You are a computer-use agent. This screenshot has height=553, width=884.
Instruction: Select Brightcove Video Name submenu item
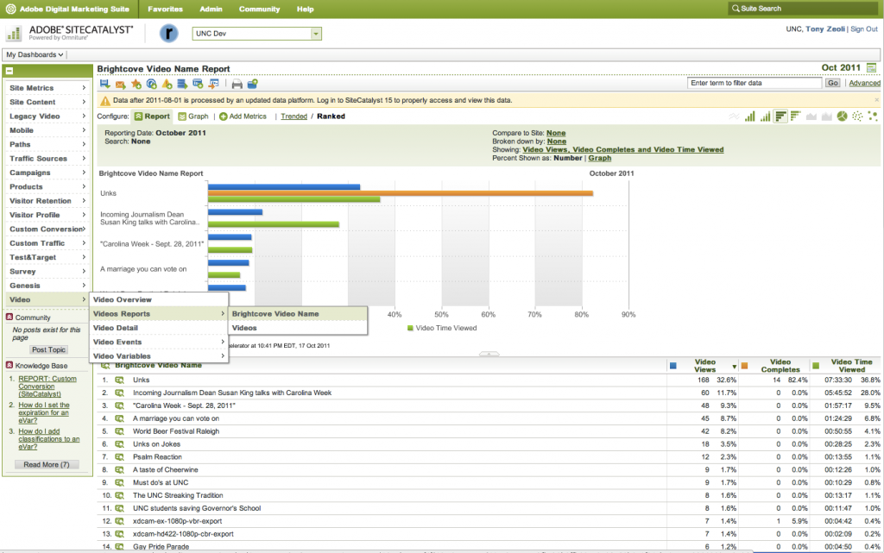[x=298, y=314]
